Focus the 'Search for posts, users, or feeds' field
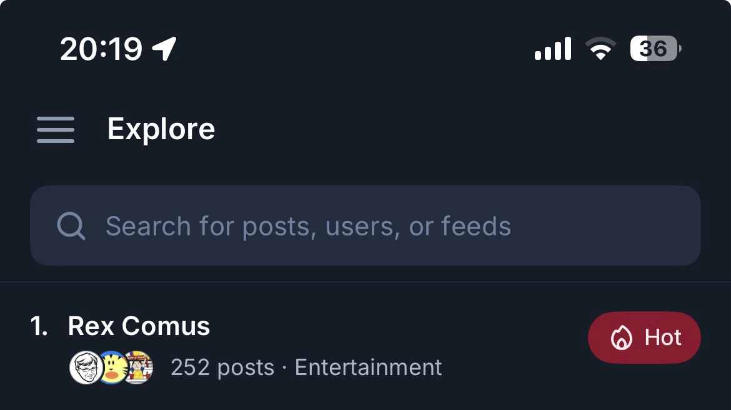The height and width of the screenshot is (410, 731). [x=375, y=226]
